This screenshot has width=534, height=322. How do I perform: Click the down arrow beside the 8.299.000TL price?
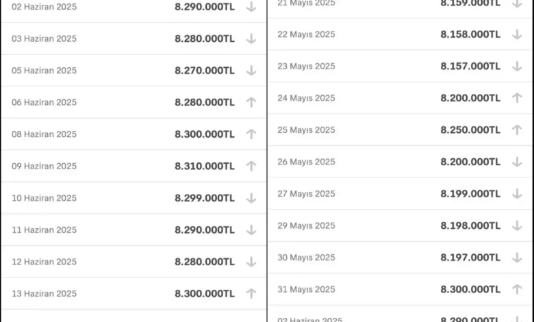pos(251,198)
